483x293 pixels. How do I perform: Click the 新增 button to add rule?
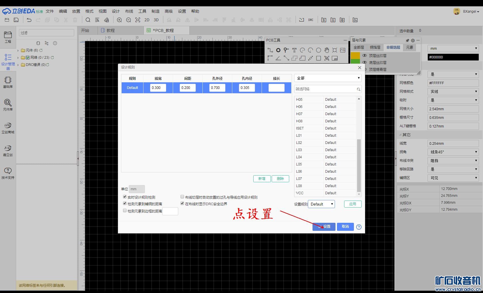click(262, 179)
